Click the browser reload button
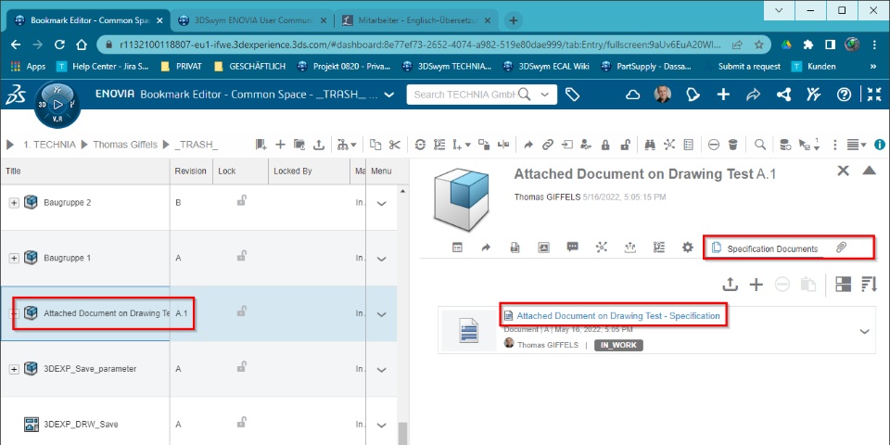The height and width of the screenshot is (445, 890). click(59, 44)
